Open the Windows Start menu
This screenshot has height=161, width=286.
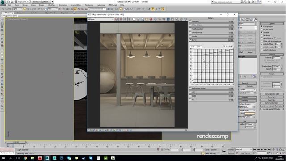(x=3, y=158)
